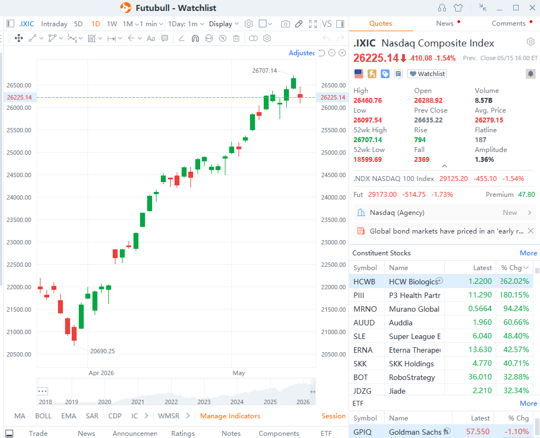Open chart settings gear in top toolbar
540x438 pixels.
(x=248, y=24)
